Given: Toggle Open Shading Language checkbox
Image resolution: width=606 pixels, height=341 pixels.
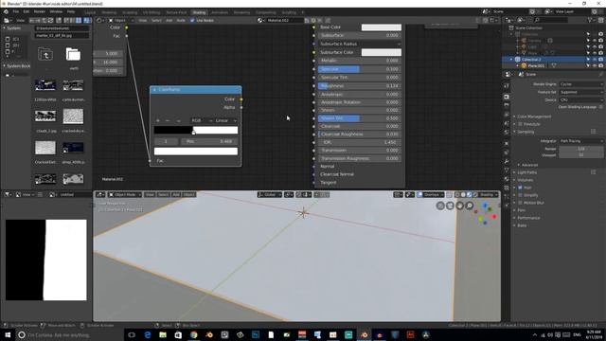Looking at the screenshot, I should [x=600, y=107].
